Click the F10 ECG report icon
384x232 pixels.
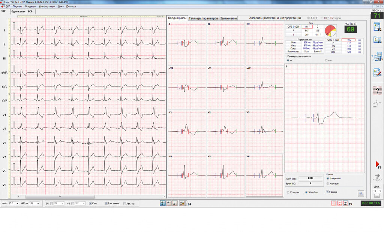[377, 72]
